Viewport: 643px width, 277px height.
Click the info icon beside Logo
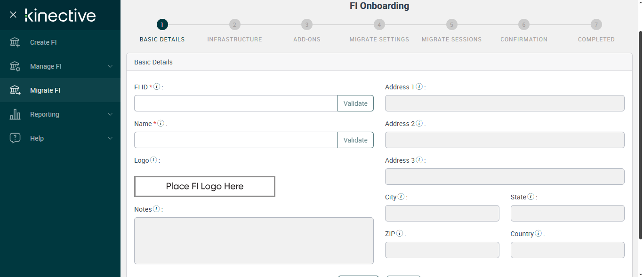tap(153, 160)
